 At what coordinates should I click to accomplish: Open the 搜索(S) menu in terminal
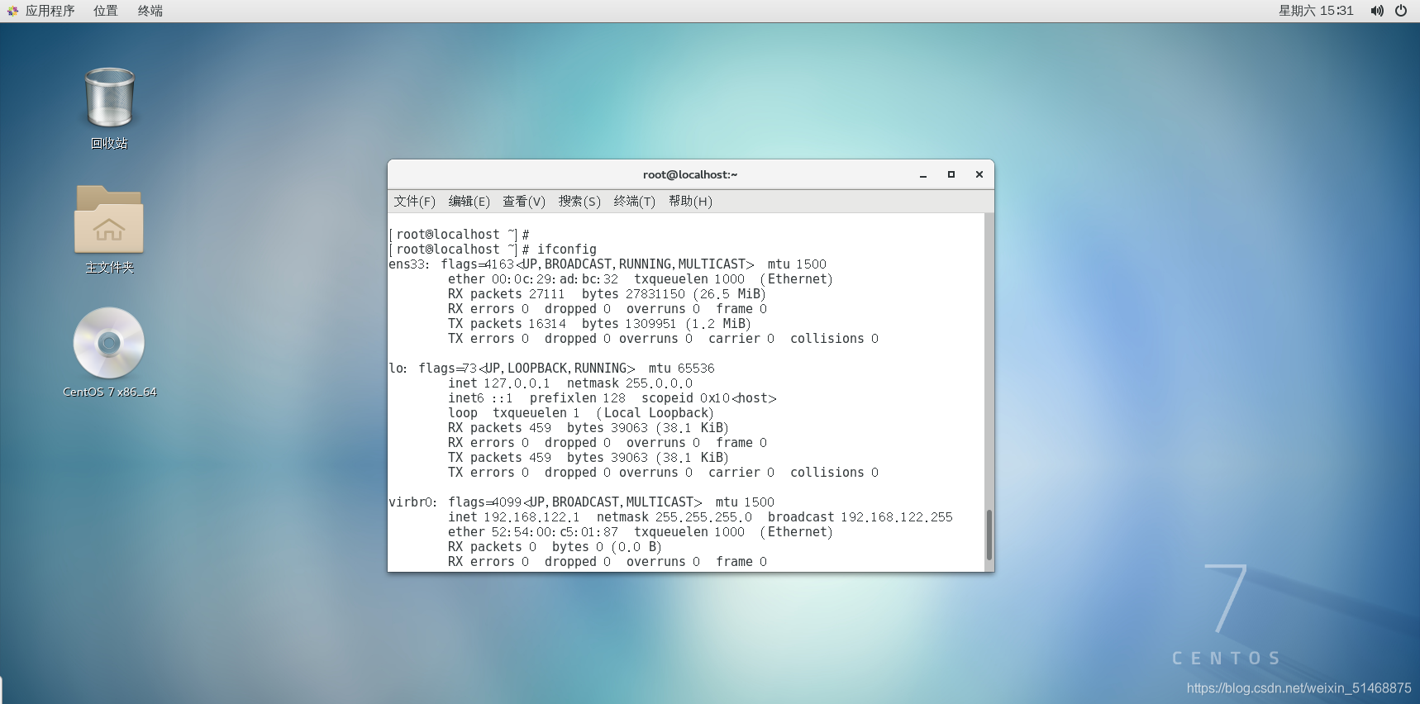tap(579, 201)
